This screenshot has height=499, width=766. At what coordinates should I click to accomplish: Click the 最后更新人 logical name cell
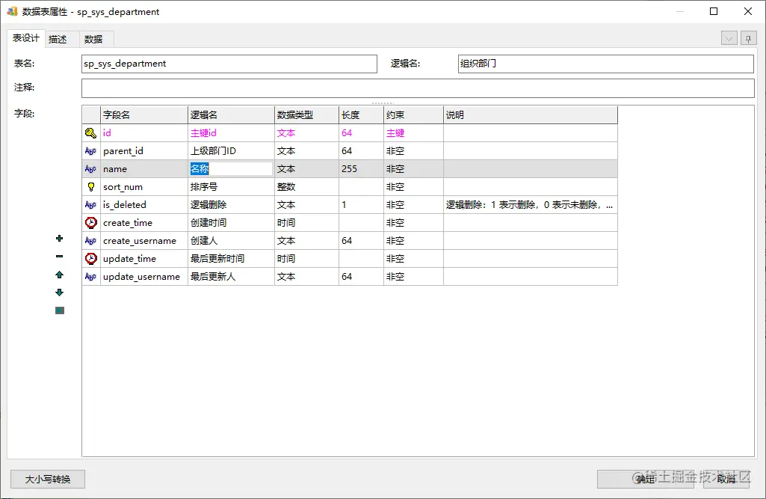pos(231,276)
